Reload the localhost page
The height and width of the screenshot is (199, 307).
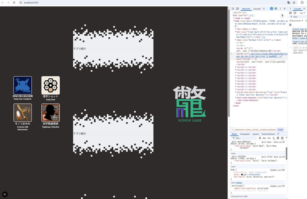click(15, 3)
